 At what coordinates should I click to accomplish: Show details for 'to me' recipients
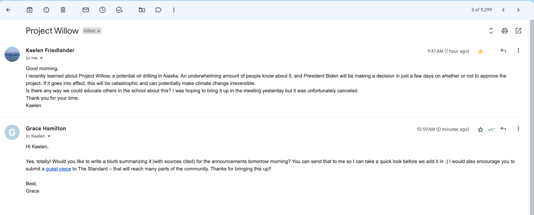(41, 58)
